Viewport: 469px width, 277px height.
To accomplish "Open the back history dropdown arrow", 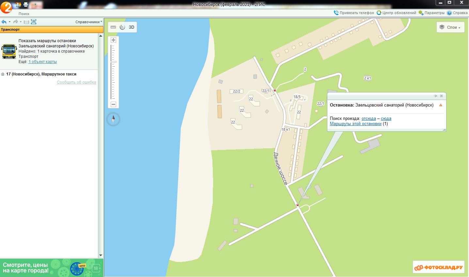I will (9, 22).
